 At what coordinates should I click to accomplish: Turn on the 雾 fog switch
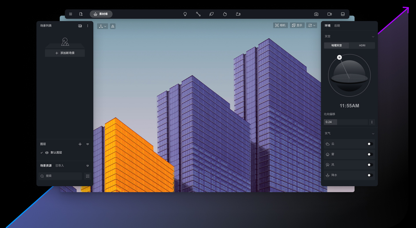(x=370, y=154)
